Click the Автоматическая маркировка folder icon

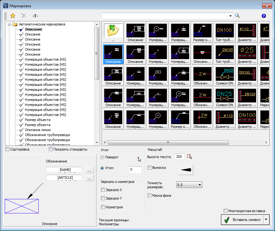click(15, 24)
